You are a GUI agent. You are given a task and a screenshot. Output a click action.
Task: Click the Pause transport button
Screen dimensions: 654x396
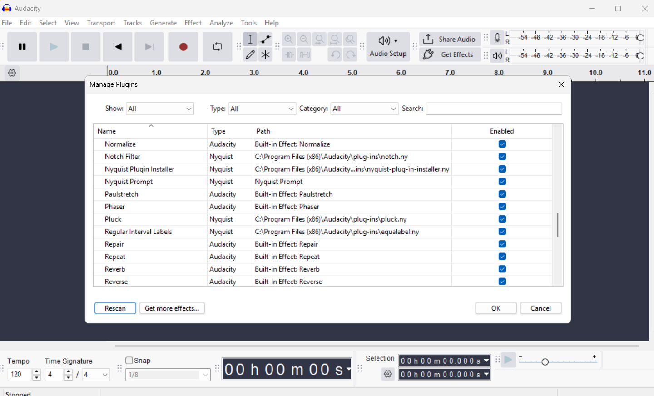tap(22, 47)
